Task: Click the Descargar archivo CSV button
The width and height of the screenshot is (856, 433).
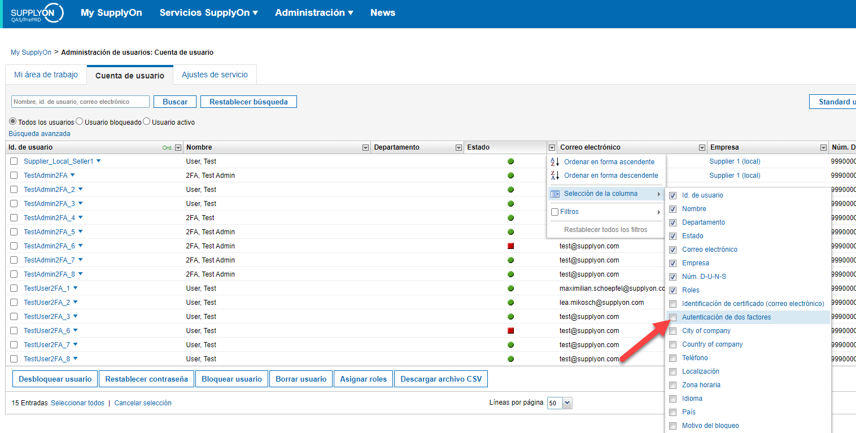Action: [x=441, y=379]
